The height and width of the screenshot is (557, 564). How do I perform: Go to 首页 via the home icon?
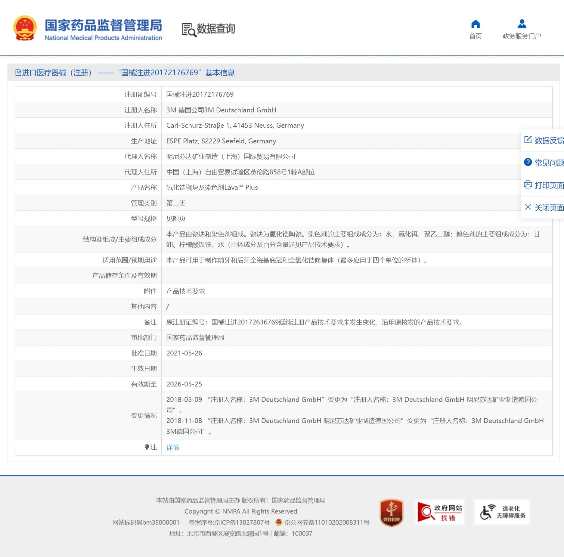(475, 24)
